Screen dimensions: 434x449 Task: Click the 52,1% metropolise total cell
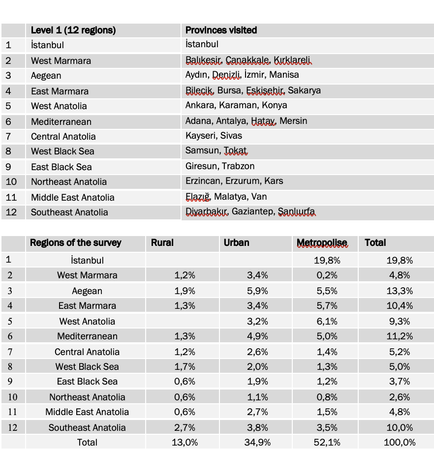[327, 443]
